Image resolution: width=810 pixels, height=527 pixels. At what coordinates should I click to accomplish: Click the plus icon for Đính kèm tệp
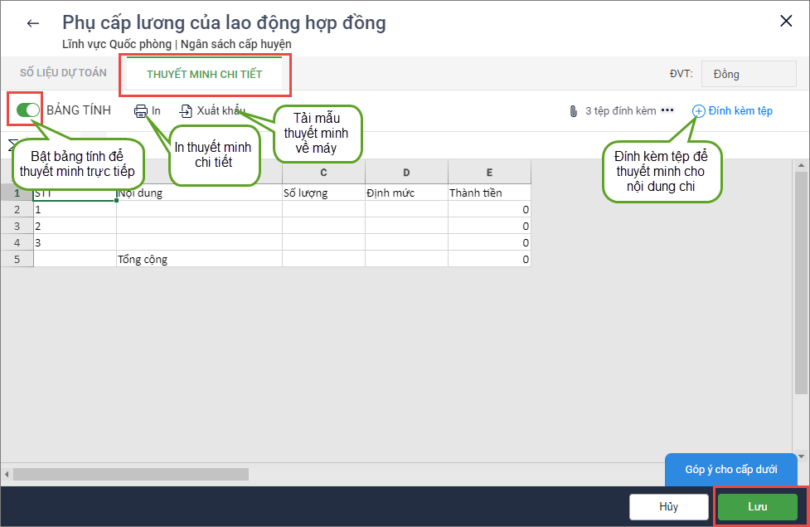[x=698, y=110]
